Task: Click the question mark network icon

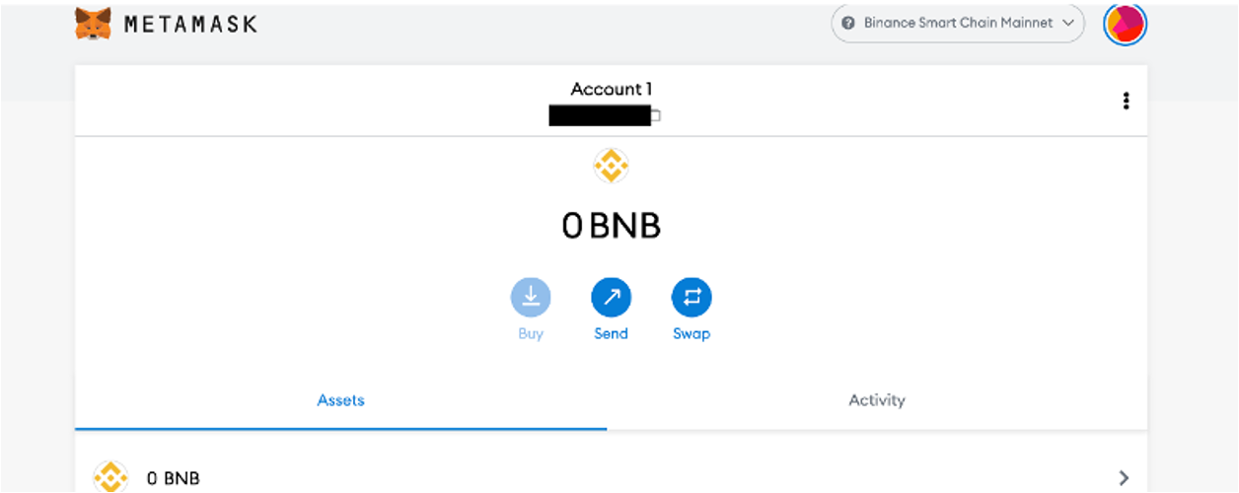Action: click(848, 23)
